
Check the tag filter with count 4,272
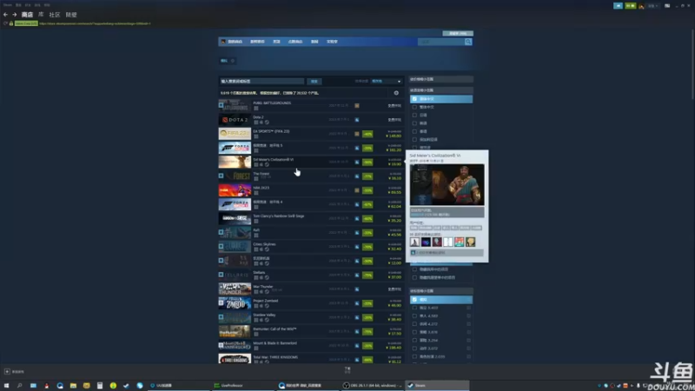point(414,324)
